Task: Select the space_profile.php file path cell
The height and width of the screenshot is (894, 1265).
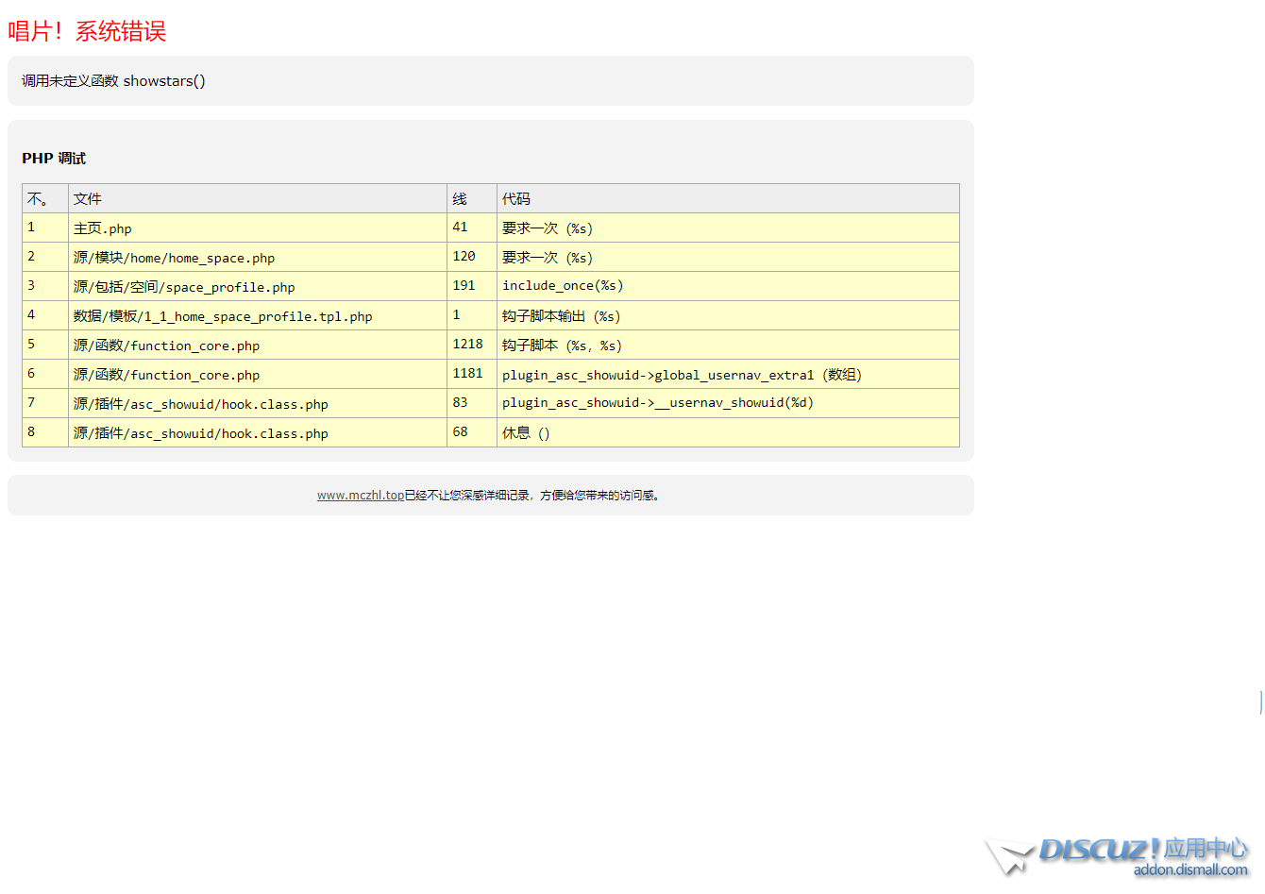Action: 258,286
